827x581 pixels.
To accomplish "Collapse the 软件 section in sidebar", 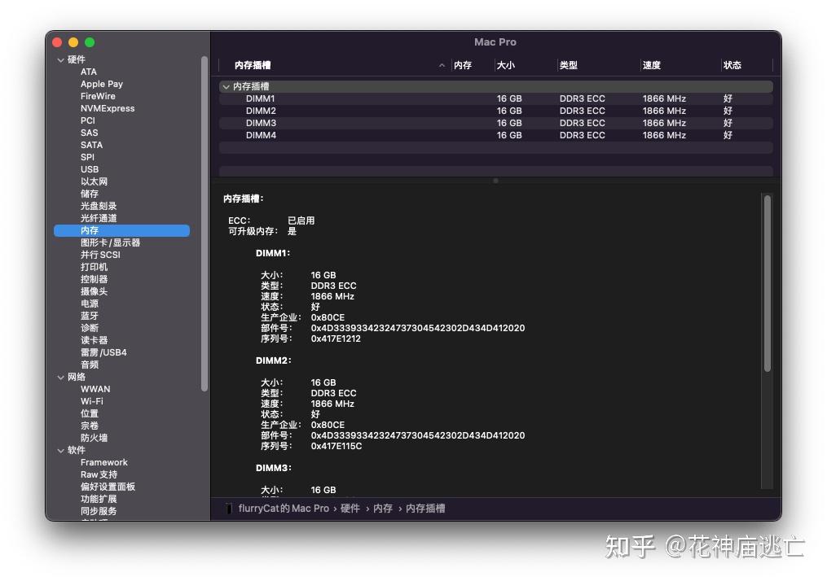I will pos(60,450).
